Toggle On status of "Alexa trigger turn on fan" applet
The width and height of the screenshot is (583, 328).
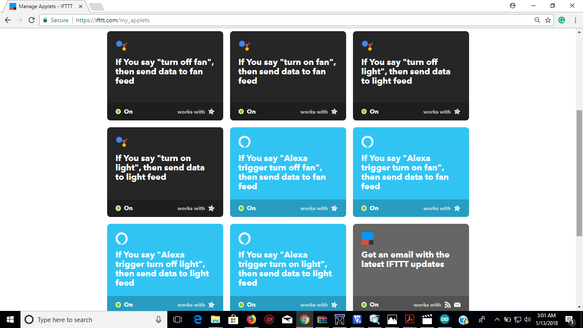(x=370, y=208)
